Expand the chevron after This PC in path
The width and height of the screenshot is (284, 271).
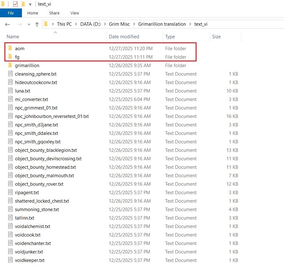76,24
